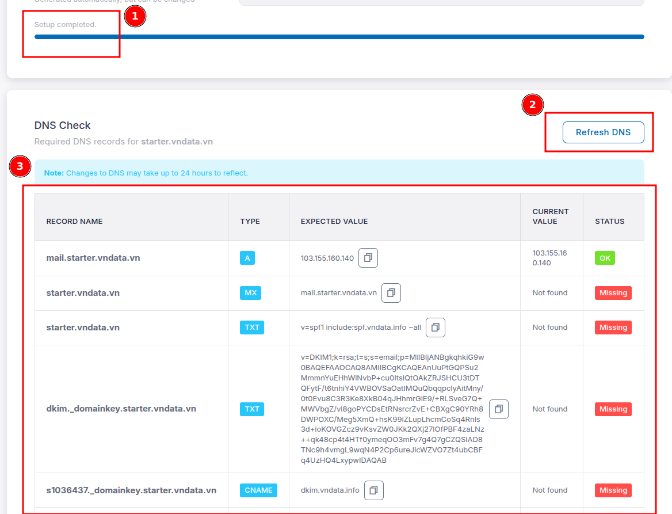Click the expected value text 103.155.160.140

(x=327, y=258)
